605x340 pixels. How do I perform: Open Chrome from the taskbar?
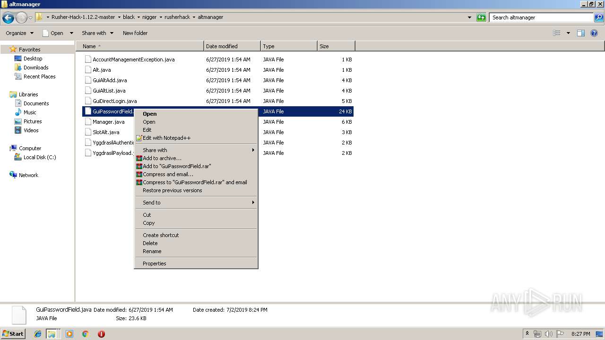tap(85, 334)
